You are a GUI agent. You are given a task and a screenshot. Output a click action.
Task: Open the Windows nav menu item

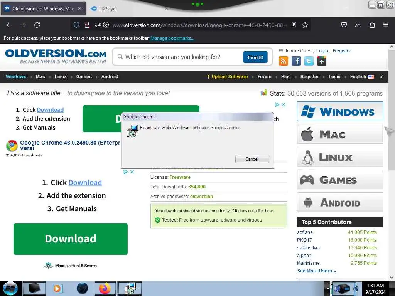pyautogui.click(x=16, y=77)
